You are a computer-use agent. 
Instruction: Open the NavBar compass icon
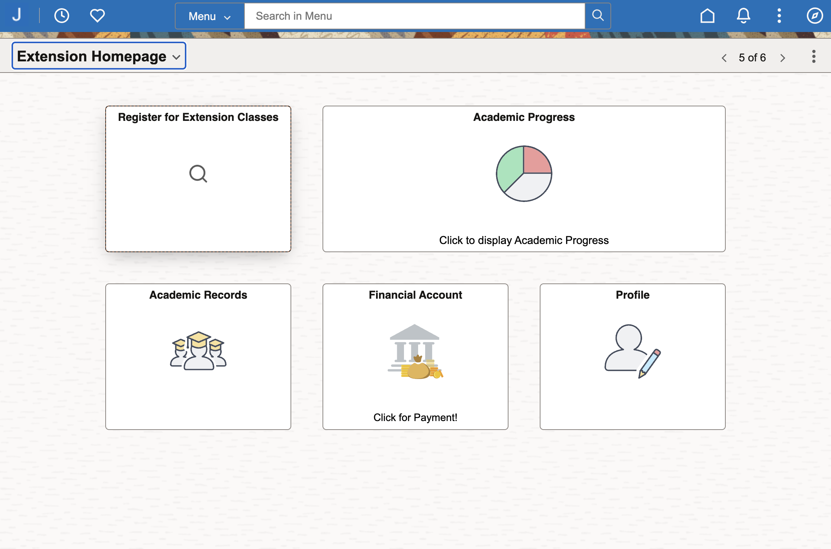815,16
